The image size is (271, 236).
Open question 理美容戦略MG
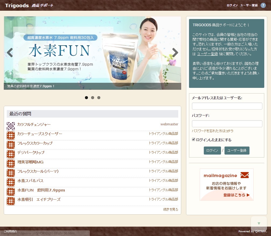click(x=30, y=162)
